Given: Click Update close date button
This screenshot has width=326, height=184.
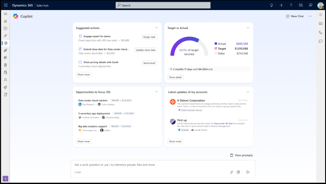Looking at the screenshot, I should click(x=145, y=50).
